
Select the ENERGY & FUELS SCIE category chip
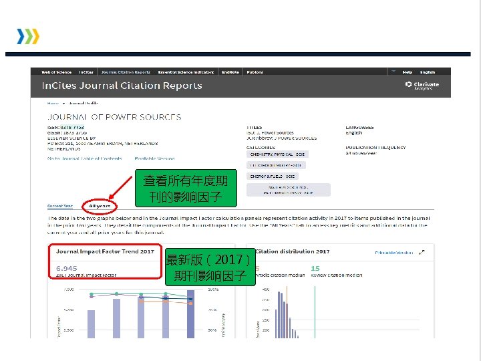coord(273,176)
